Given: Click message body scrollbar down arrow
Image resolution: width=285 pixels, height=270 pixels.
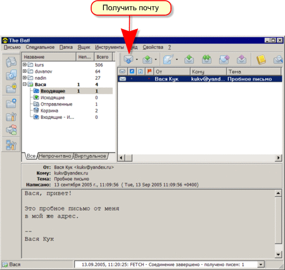Looking at the screenshot, I should click(278, 254).
